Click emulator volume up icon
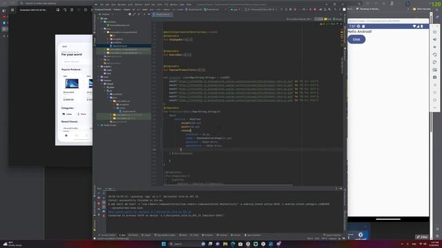This screenshot has height=248, width=442. pos(434,39)
